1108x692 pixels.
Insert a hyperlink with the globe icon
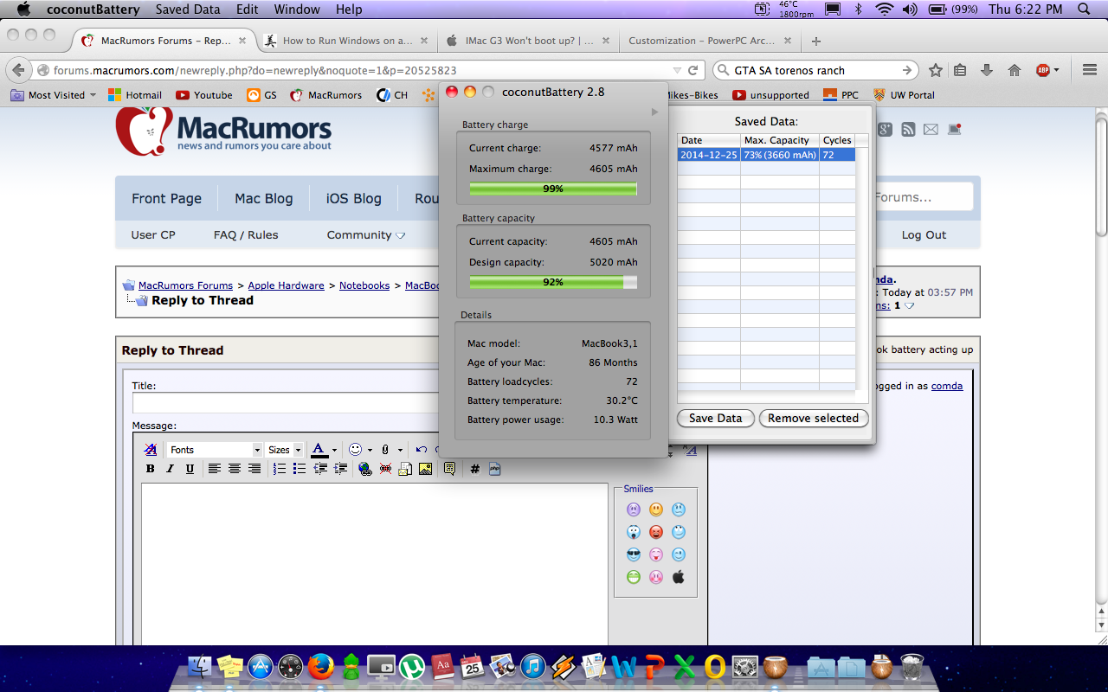(364, 469)
